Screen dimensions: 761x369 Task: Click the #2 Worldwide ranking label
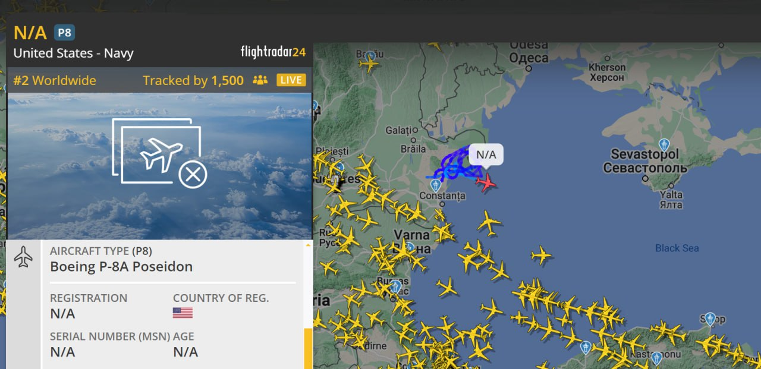point(55,80)
